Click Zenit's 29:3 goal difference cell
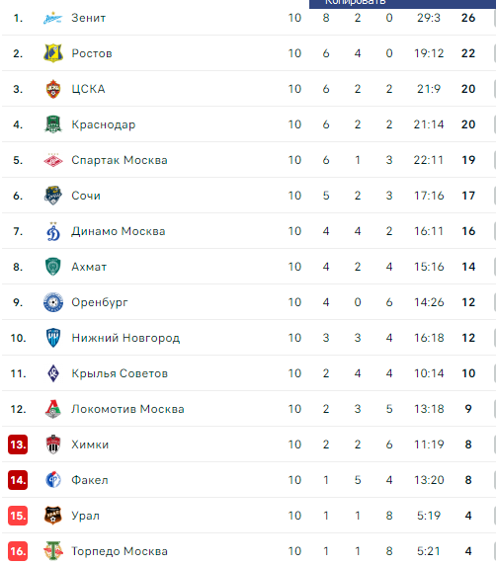The width and height of the screenshot is (496, 565). pyautogui.click(x=429, y=18)
